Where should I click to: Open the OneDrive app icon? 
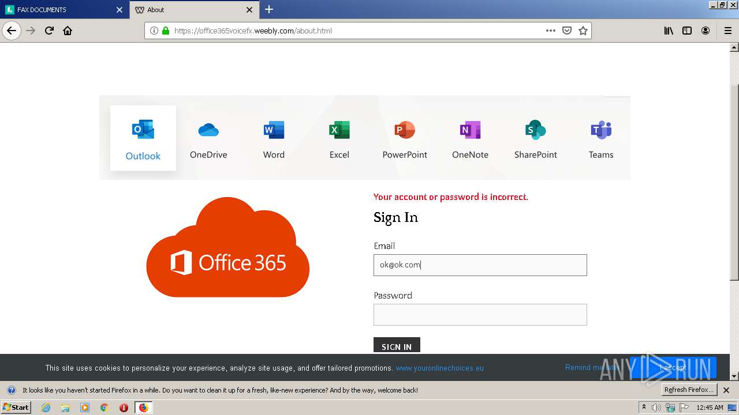(x=208, y=138)
